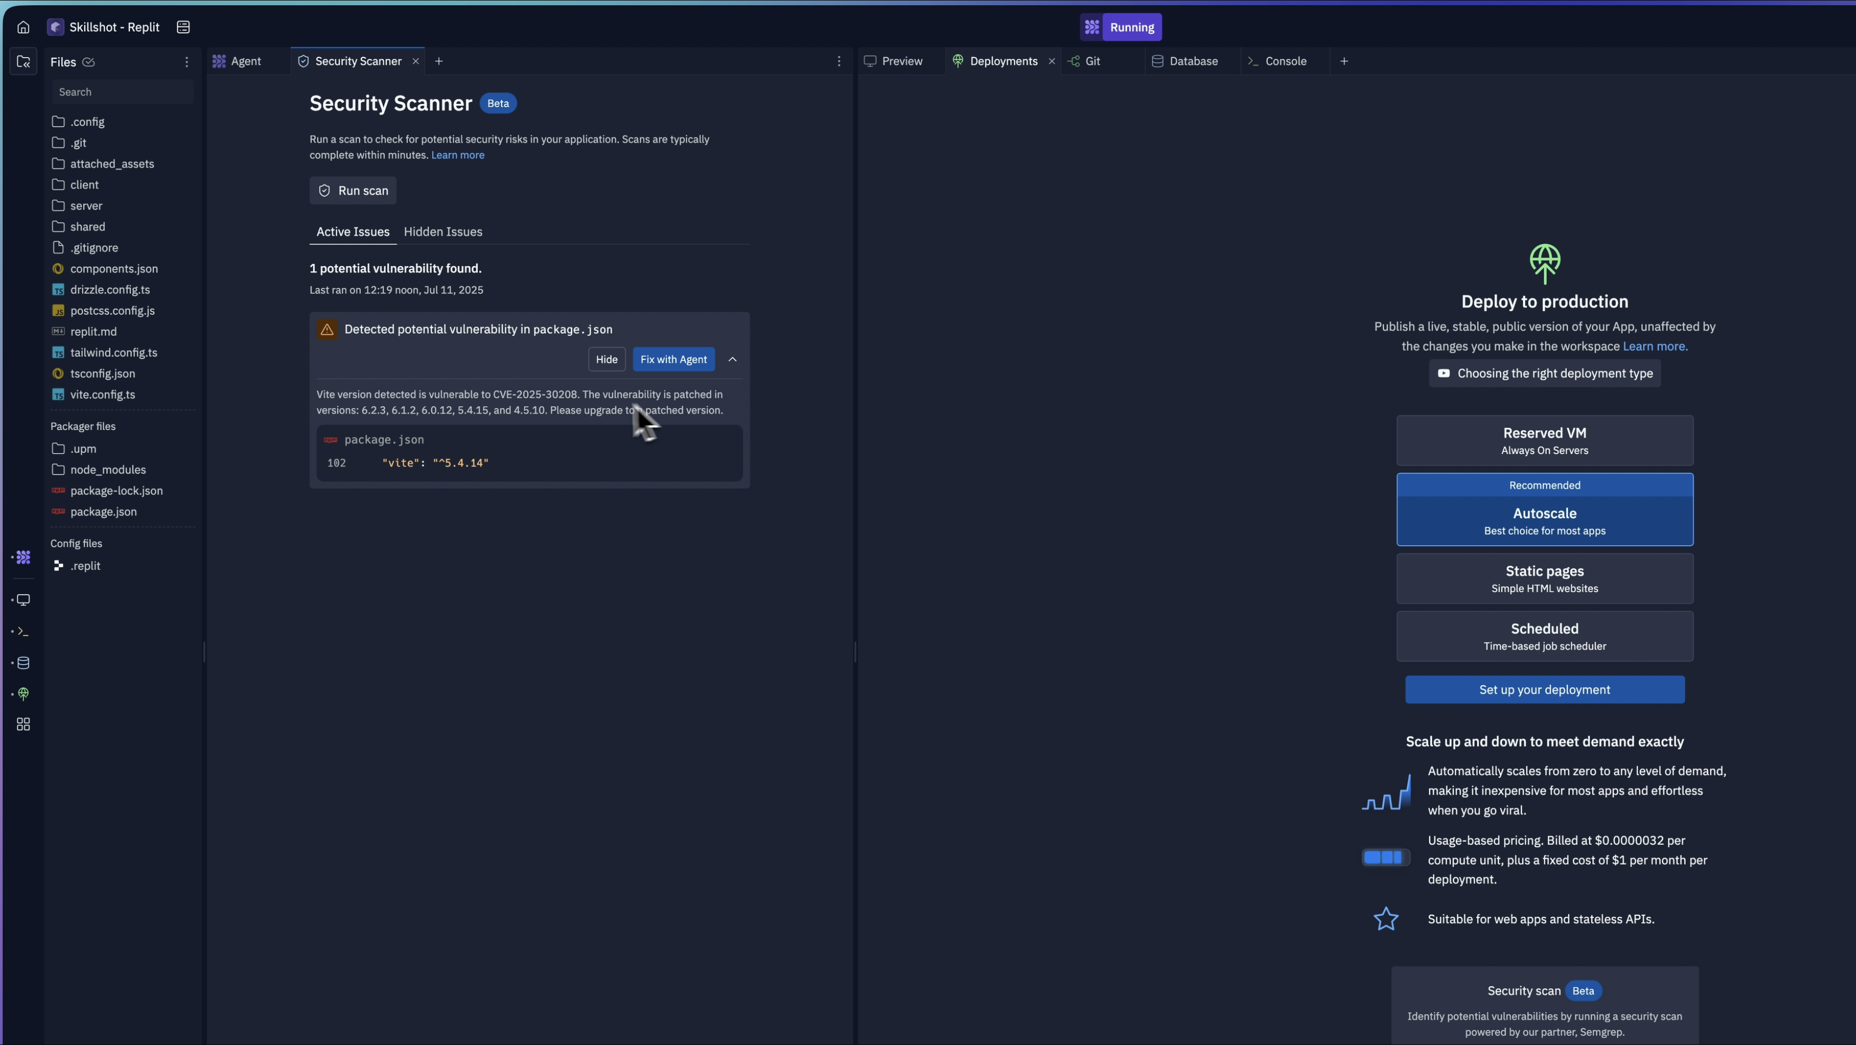Open all tools grid icon in sidebar

point(23,724)
